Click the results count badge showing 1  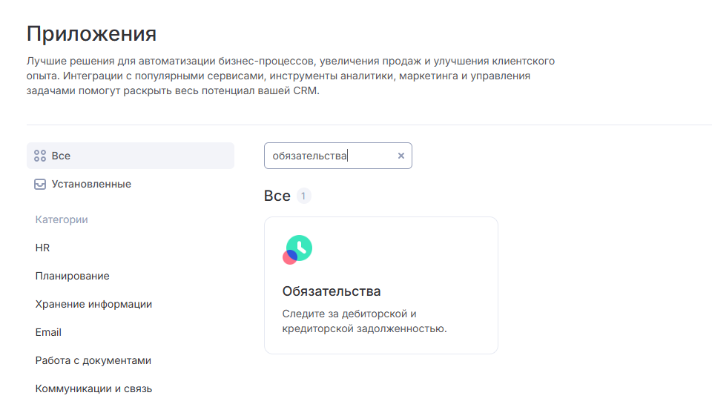(304, 196)
